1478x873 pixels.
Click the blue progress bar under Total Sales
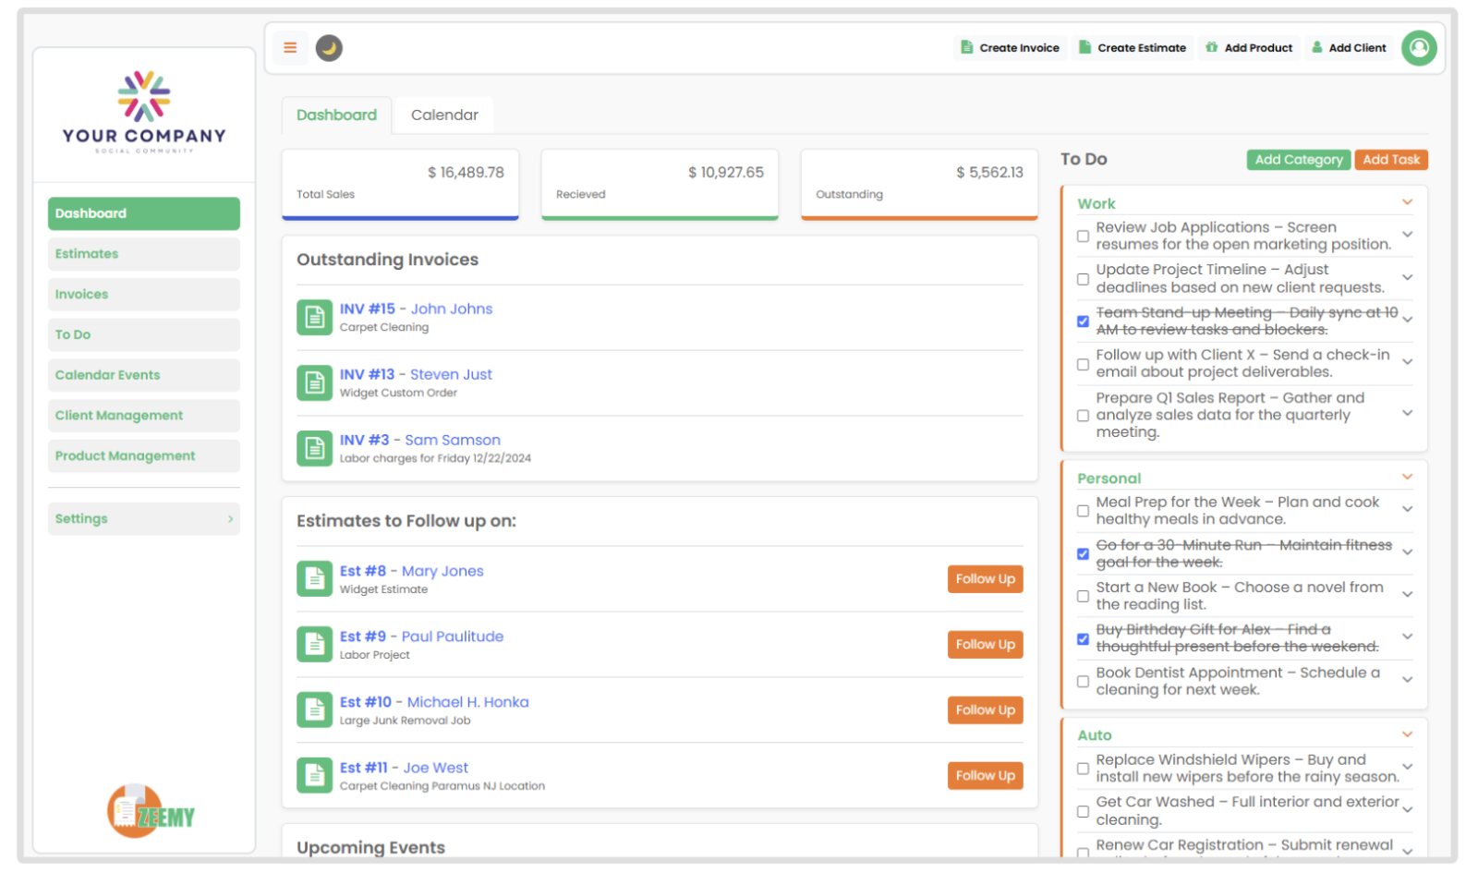click(x=400, y=217)
